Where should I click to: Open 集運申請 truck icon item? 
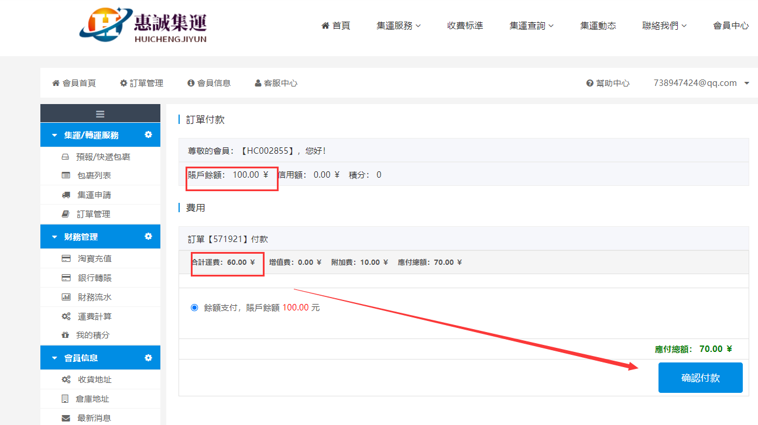click(66, 195)
